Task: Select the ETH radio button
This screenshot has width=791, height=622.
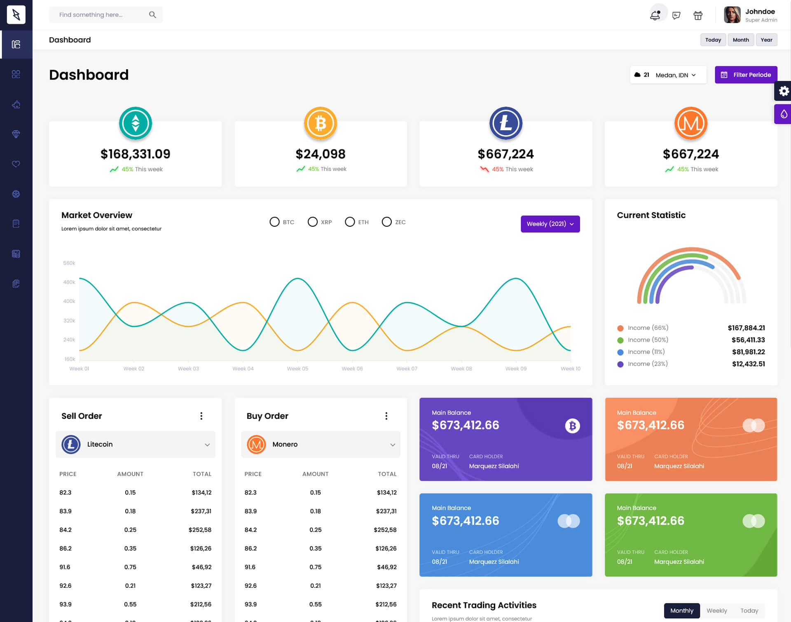Action: tap(350, 222)
